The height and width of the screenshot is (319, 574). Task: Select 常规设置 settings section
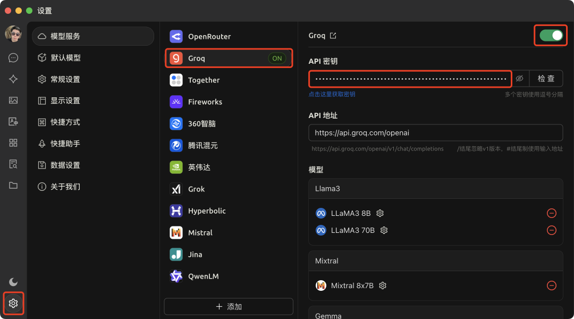pyautogui.click(x=93, y=79)
